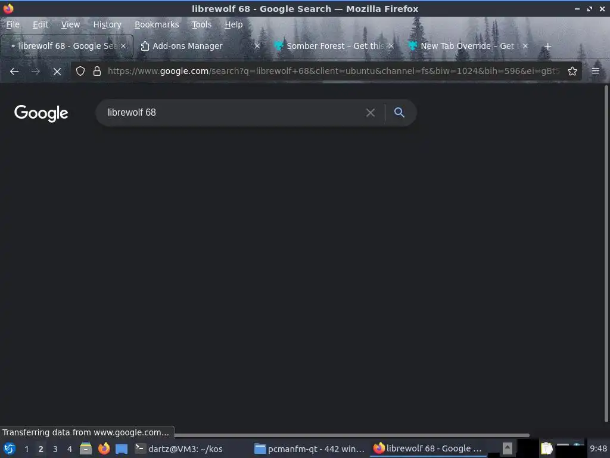610x458 pixels.
Task: Open the History menu
Action: pyautogui.click(x=107, y=24)
